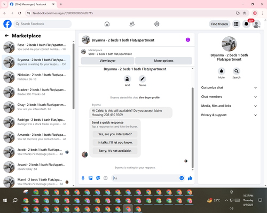The height and width of the screenshot is (213, 267).
Task: Open the Windows Start menu
Action: pos(5,200)
